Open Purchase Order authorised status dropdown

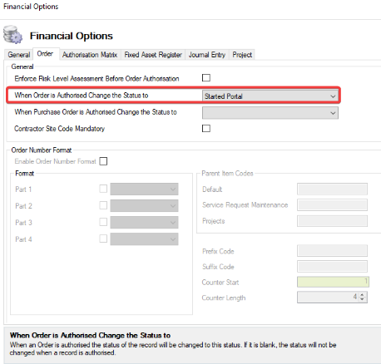click(x=270, y=113)
